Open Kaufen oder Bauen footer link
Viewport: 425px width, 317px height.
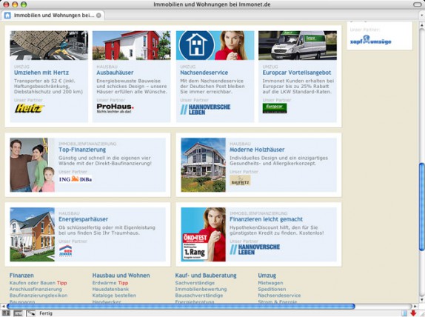[x=33, y=283]
